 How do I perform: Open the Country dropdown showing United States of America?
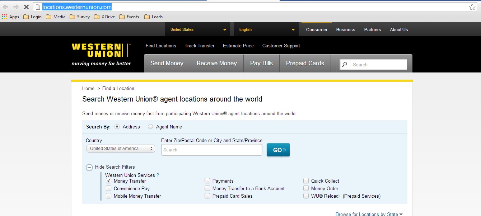point(121,149)
